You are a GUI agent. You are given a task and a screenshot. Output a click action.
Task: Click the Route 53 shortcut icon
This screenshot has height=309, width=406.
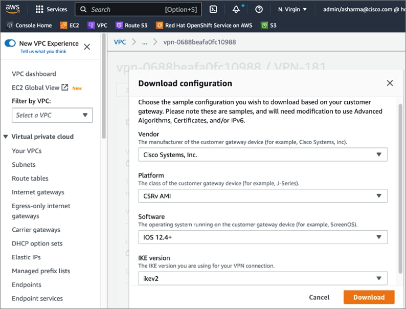(119, 25)
